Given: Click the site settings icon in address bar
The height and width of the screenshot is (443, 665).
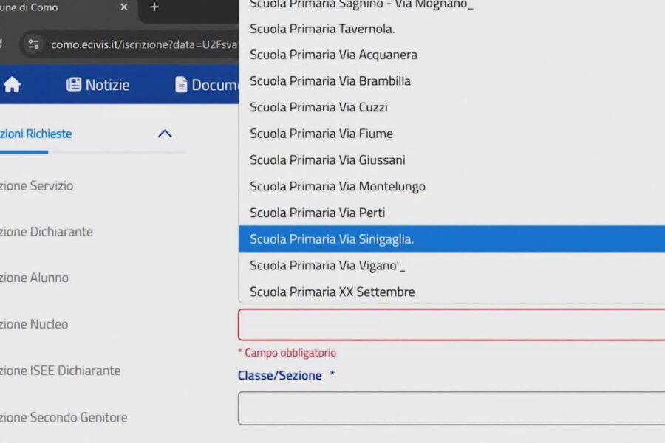Looking at the screenshot, I should (x=33, y=44).
